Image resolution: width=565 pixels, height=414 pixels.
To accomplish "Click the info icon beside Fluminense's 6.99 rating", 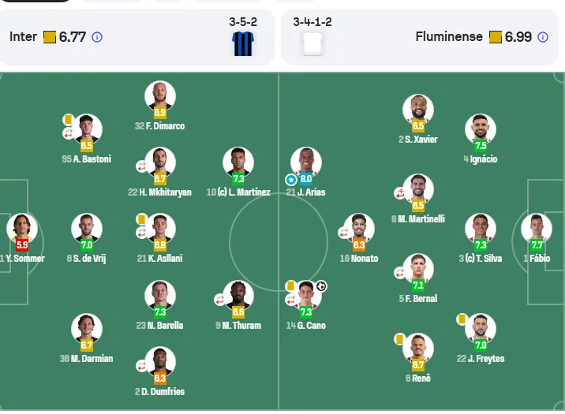I will 543,37.
